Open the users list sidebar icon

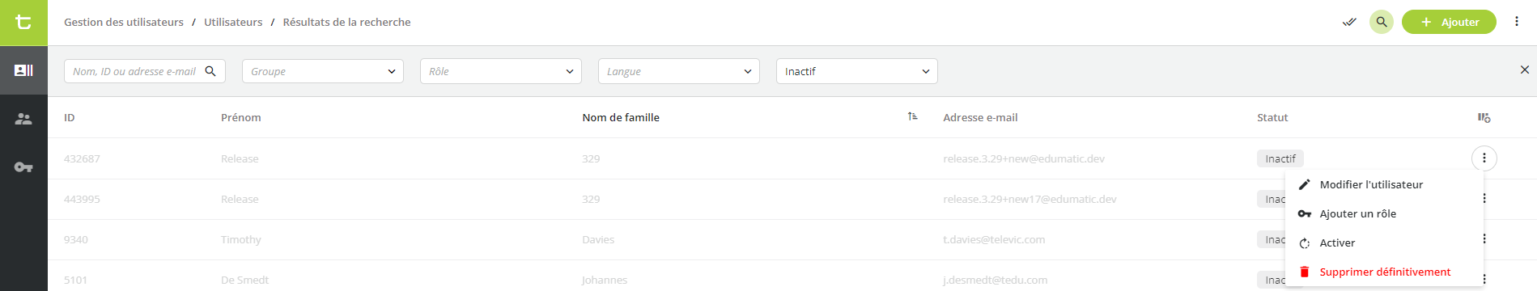coord(23,70)
